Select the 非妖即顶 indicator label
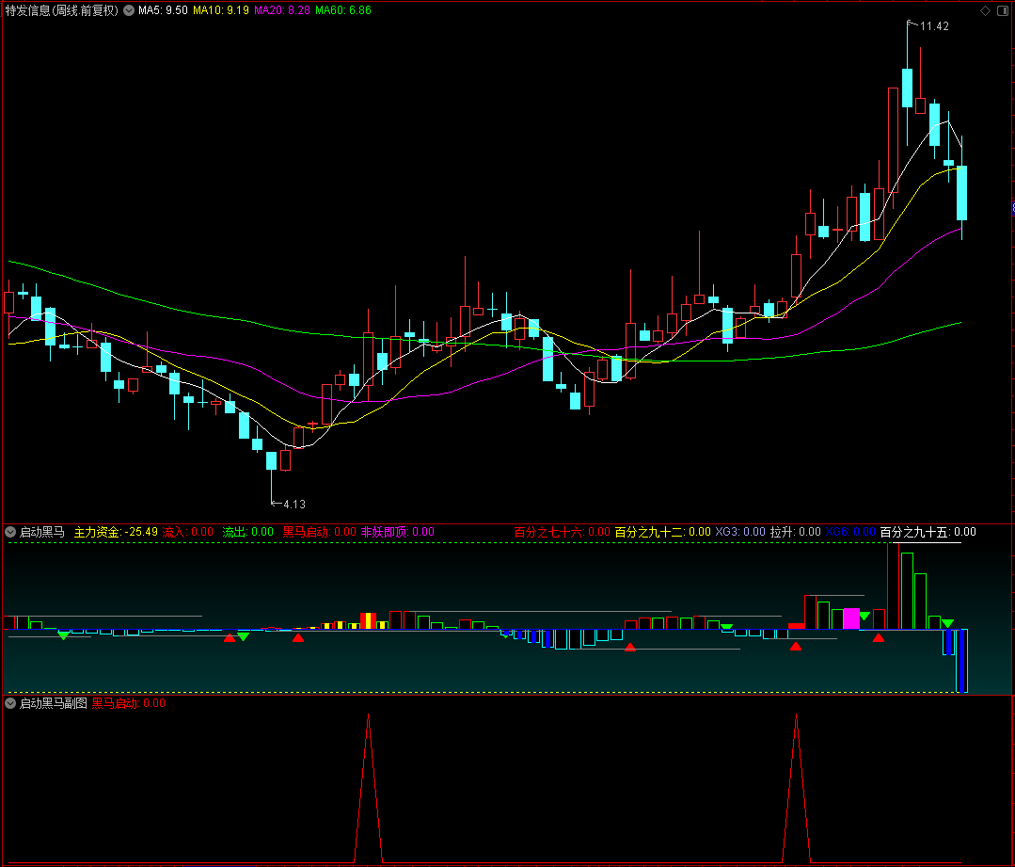 point(398,532)
